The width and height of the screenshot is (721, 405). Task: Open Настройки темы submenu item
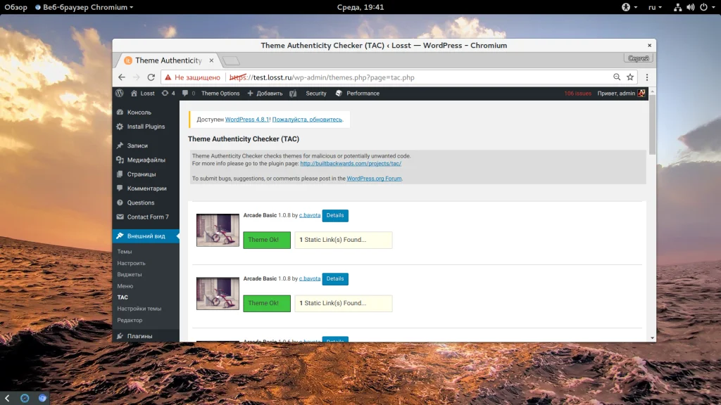(139, 309)
